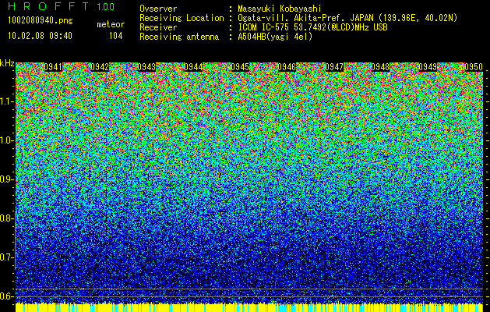Click the 0.7 kHz axis label
The width and height of the screenshot is (490, 312).
6,257
